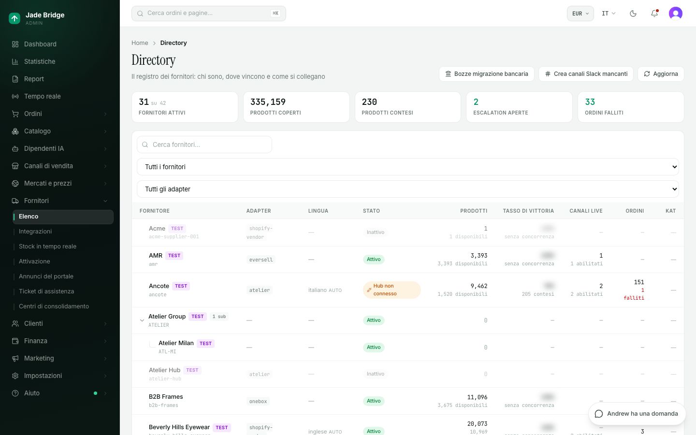Screen dimensions: 696x435
Task: Select Ticket di assistenza item
Action: click(x=63, y=291)
